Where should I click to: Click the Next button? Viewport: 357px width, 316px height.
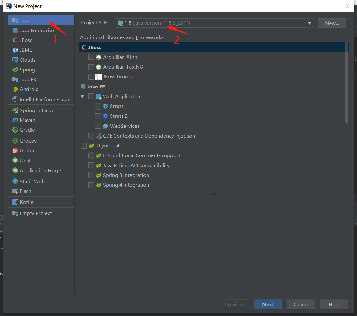(x=268, y=304)
